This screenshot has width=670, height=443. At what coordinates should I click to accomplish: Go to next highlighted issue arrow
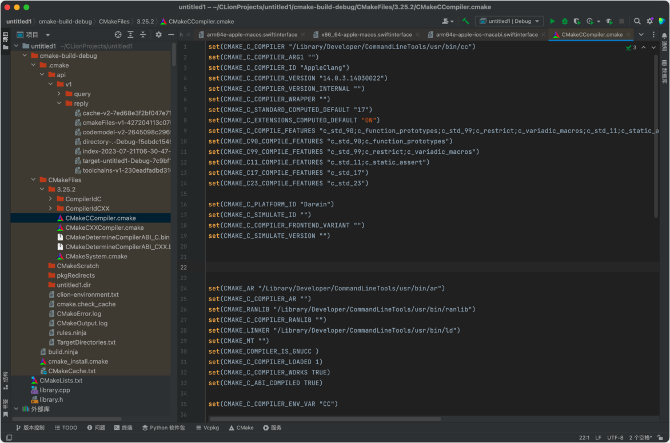653,47
